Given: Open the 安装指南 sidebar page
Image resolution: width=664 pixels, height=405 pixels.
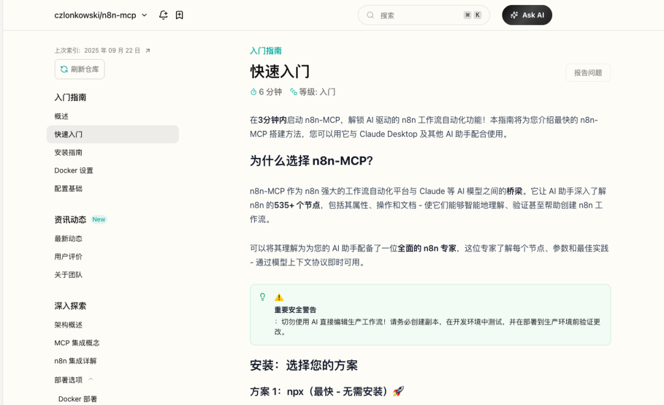Looking at the screenshot, I should pos(68,152).
